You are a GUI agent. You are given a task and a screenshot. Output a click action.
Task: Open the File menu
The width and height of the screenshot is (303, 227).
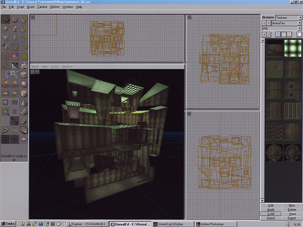3,7
